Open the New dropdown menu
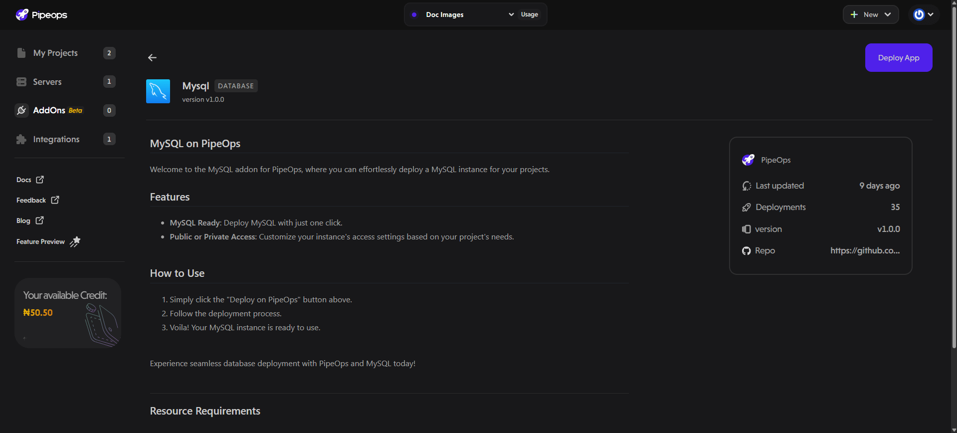The image size is (957, 433). click(x=871, y=14)
